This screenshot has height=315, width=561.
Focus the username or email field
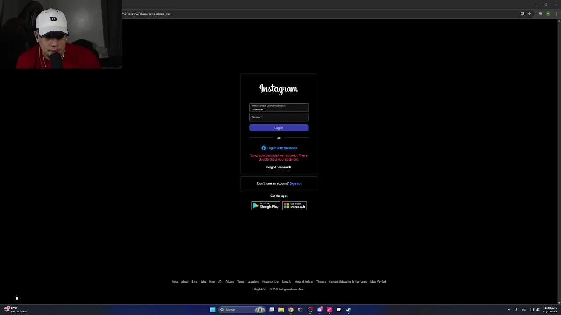pyautogui.click(x=279, y=107)
